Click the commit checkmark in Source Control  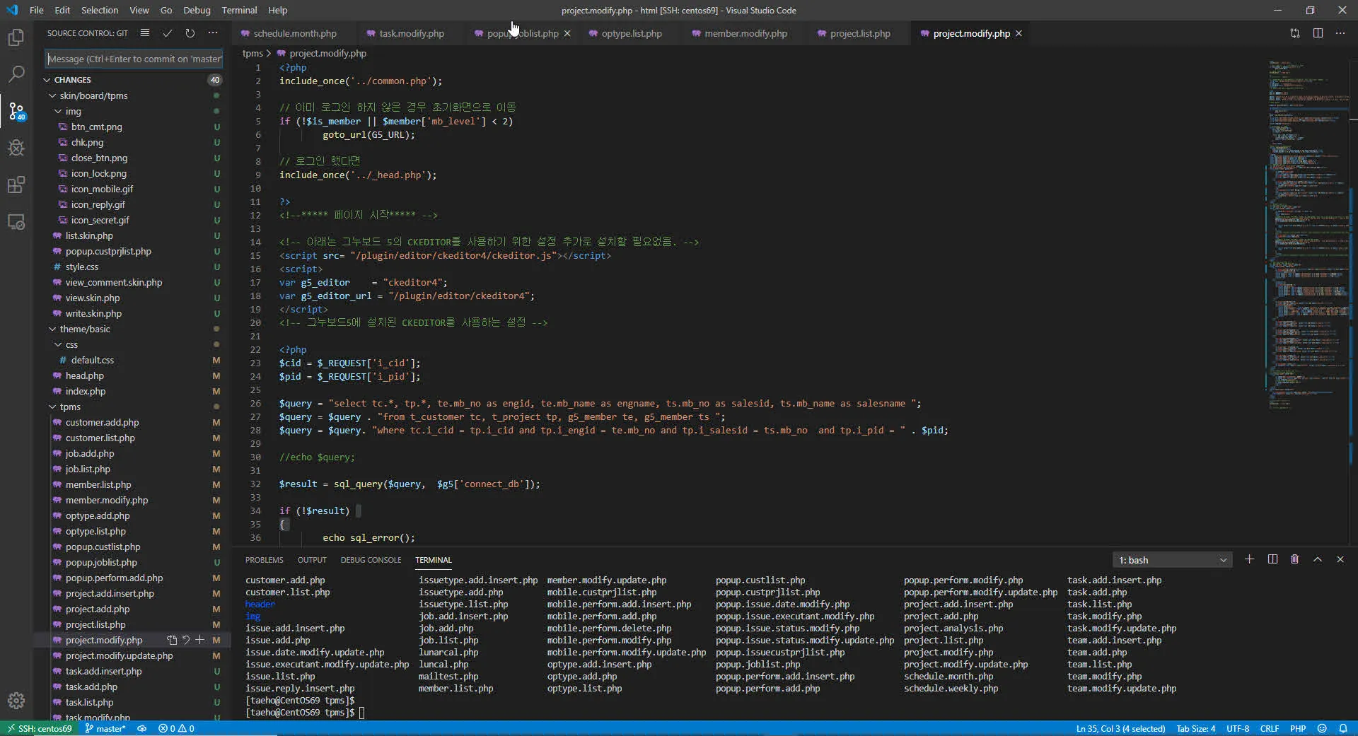168,33
